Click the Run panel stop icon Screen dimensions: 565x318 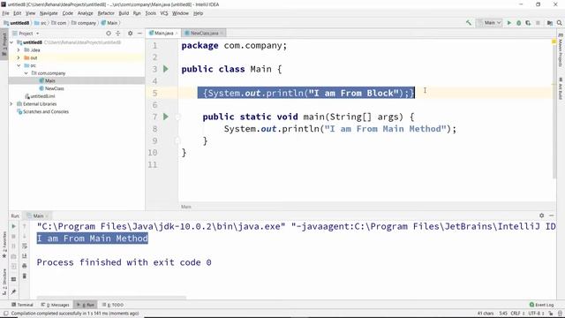coord(14,236)
